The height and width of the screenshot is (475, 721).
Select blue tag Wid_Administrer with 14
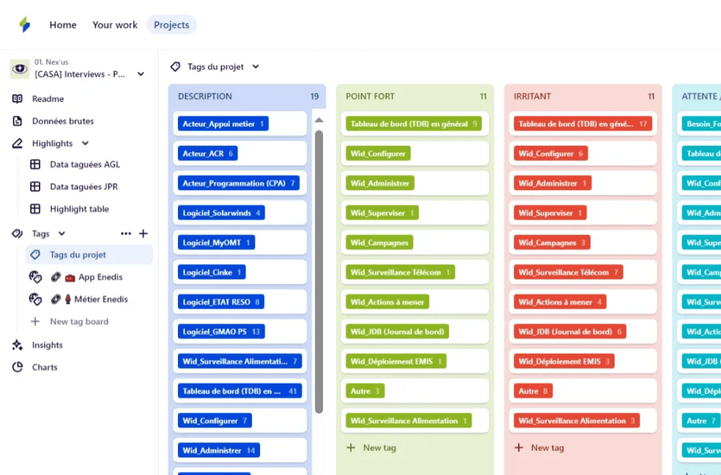[219, 451]
